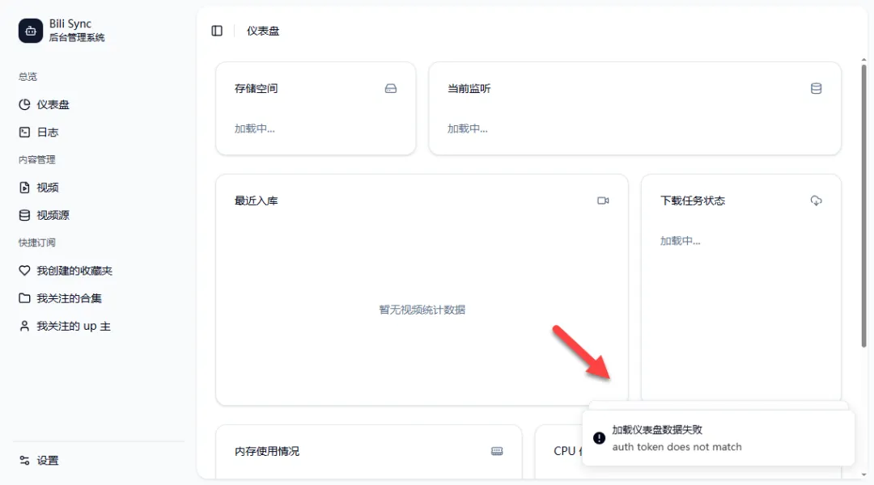Click the 快捷订阅 section label
The height and width of the screenshot is (485, 874).
click(x=36, y=242)
